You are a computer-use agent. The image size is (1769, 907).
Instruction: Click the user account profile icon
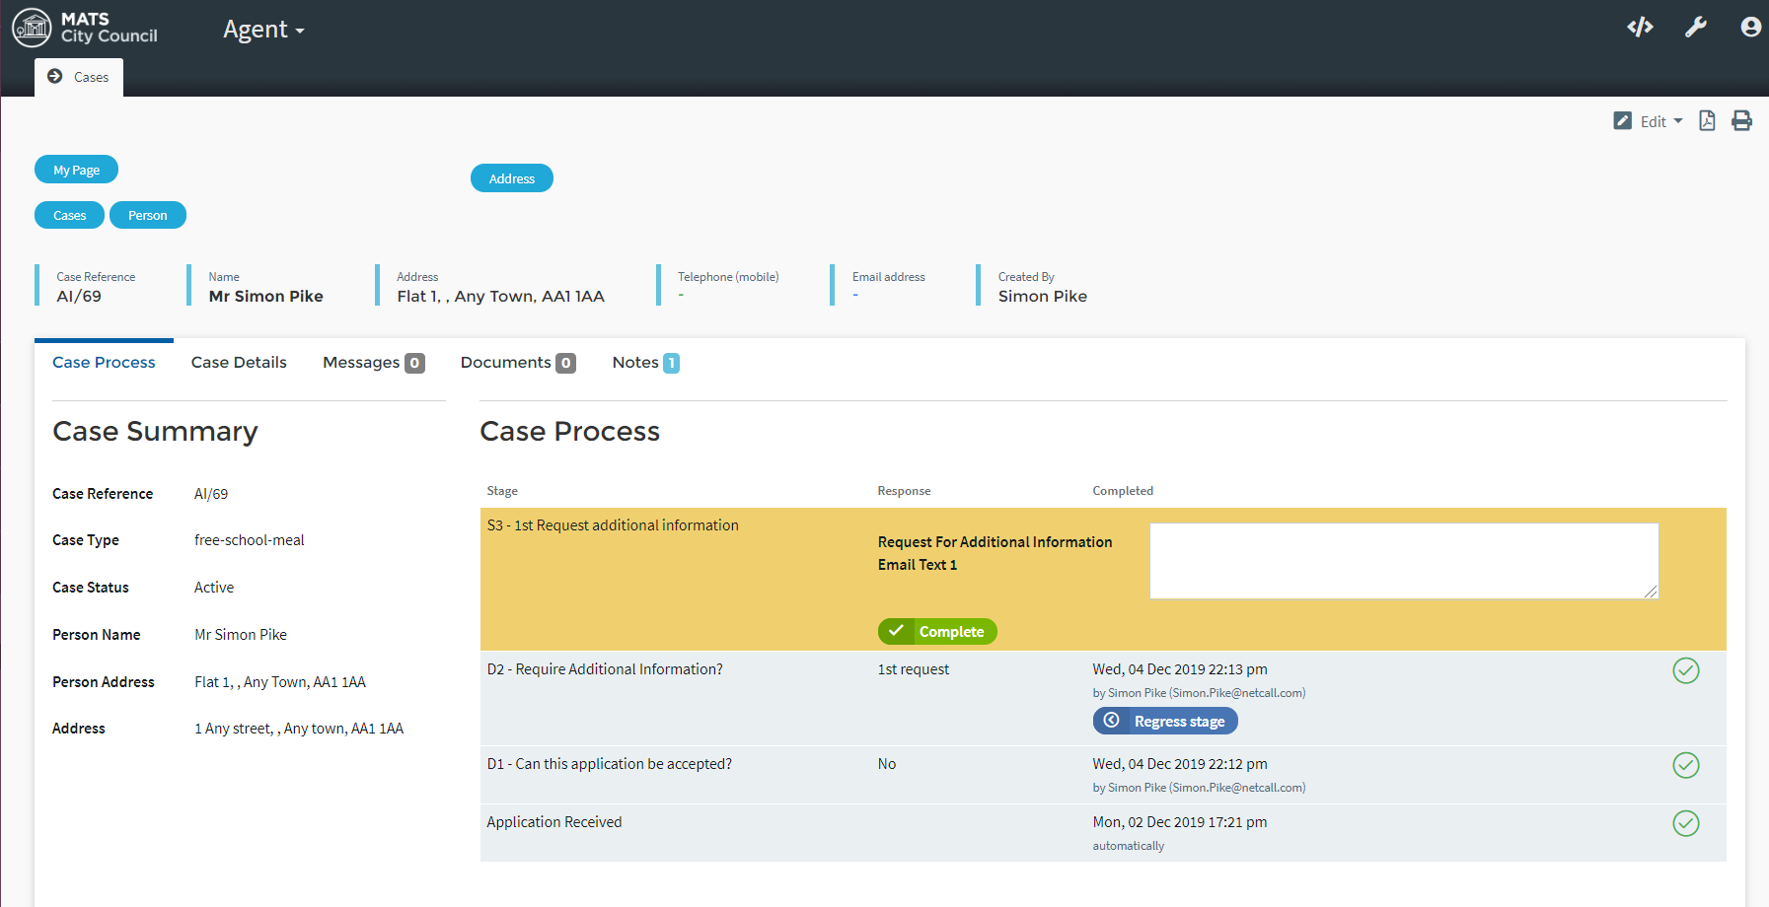(x=1750, y=28)
